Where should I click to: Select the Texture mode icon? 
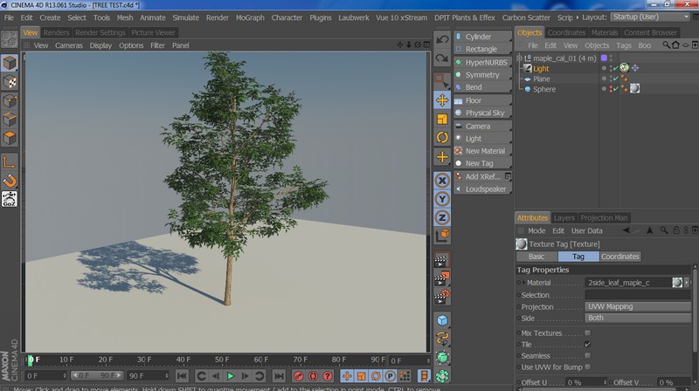(x=10, y=81)
